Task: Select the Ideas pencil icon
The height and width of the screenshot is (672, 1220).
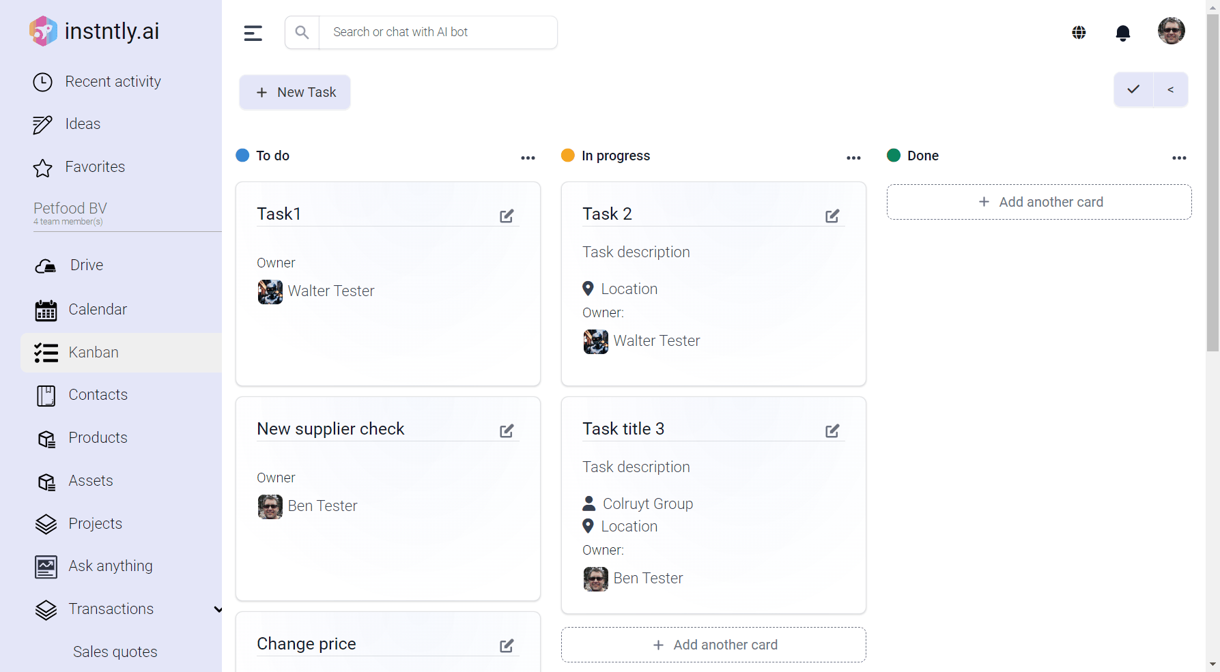Action: (x=42, y=124)
